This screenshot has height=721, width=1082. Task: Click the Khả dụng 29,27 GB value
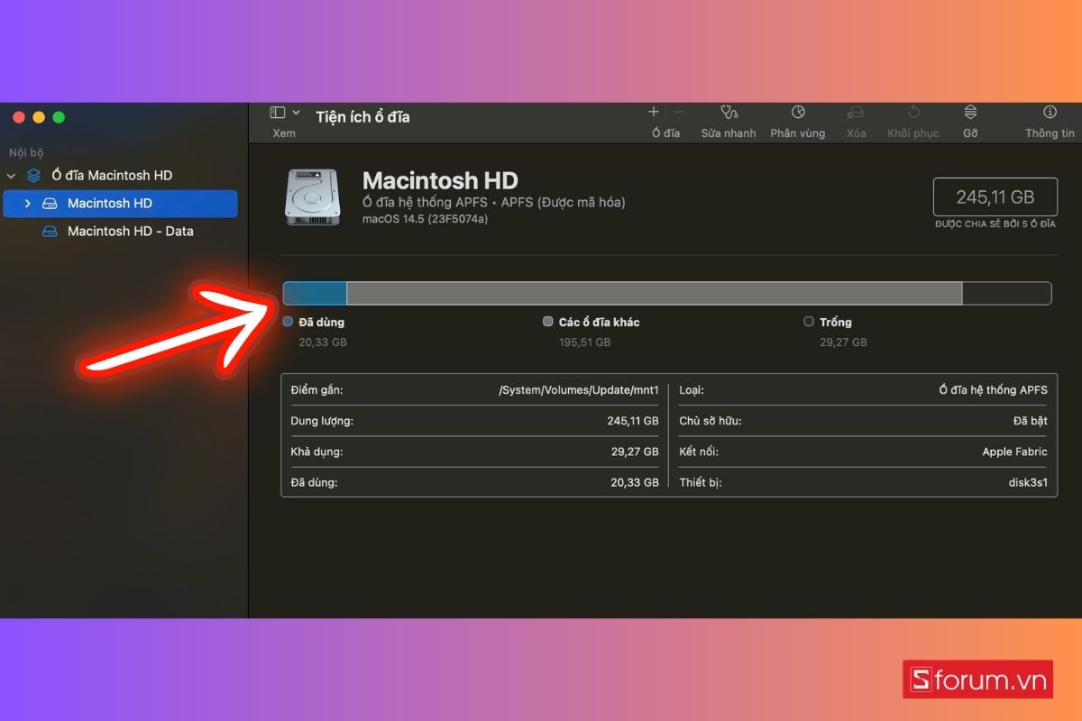(x=635, y=452)
